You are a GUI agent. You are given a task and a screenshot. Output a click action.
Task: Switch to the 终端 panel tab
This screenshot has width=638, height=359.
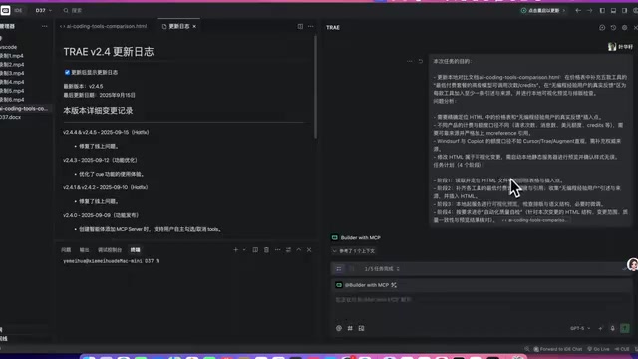136,250
